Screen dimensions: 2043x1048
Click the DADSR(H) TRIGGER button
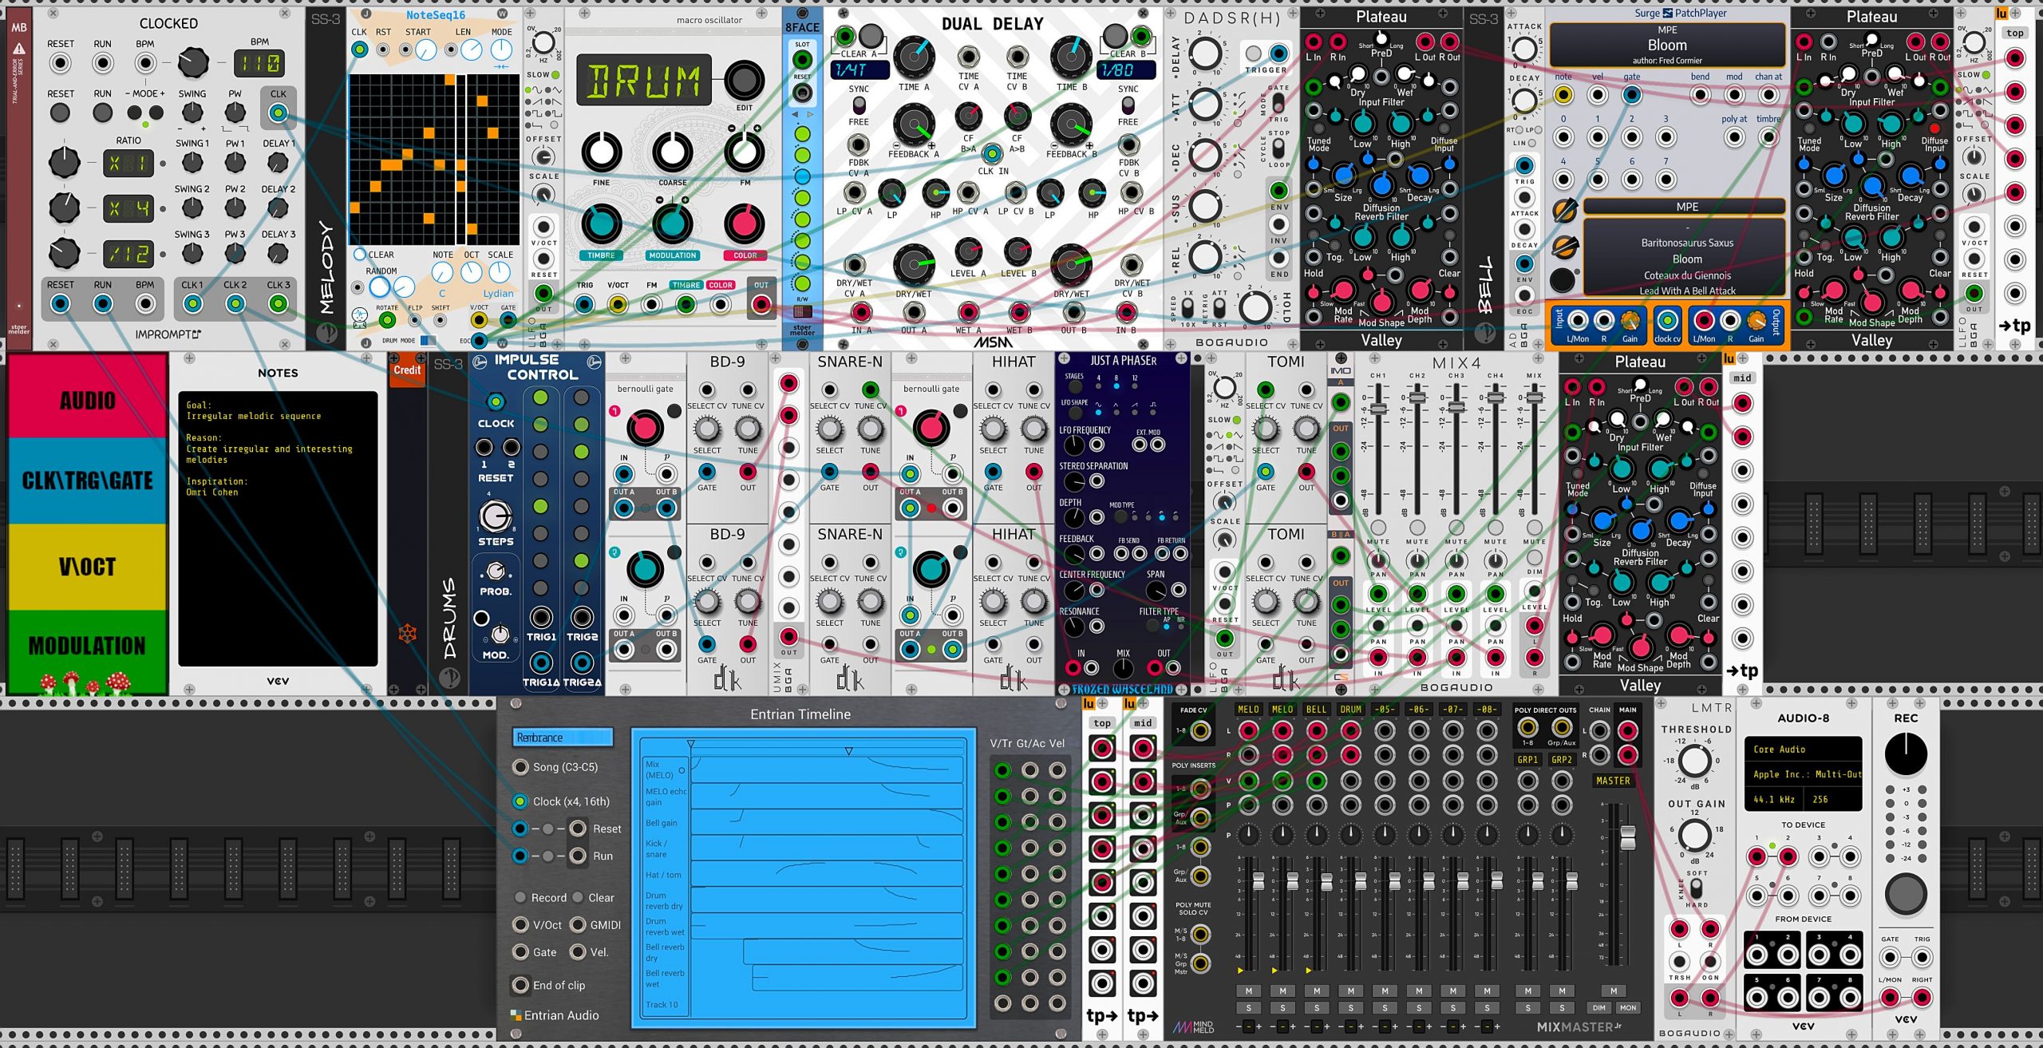point(1254,53)
